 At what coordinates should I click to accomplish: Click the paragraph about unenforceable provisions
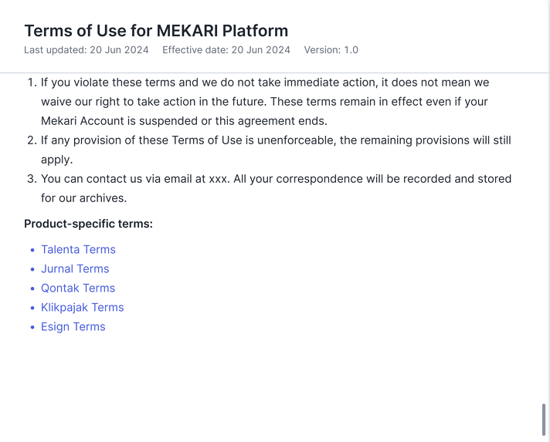(276, 141)
